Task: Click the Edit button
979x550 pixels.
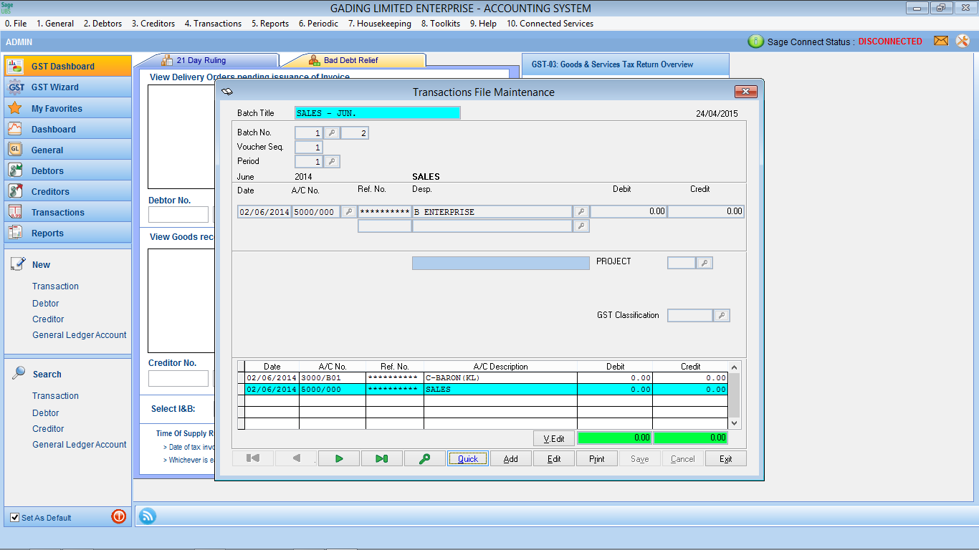Action: (x=554, y=458)
